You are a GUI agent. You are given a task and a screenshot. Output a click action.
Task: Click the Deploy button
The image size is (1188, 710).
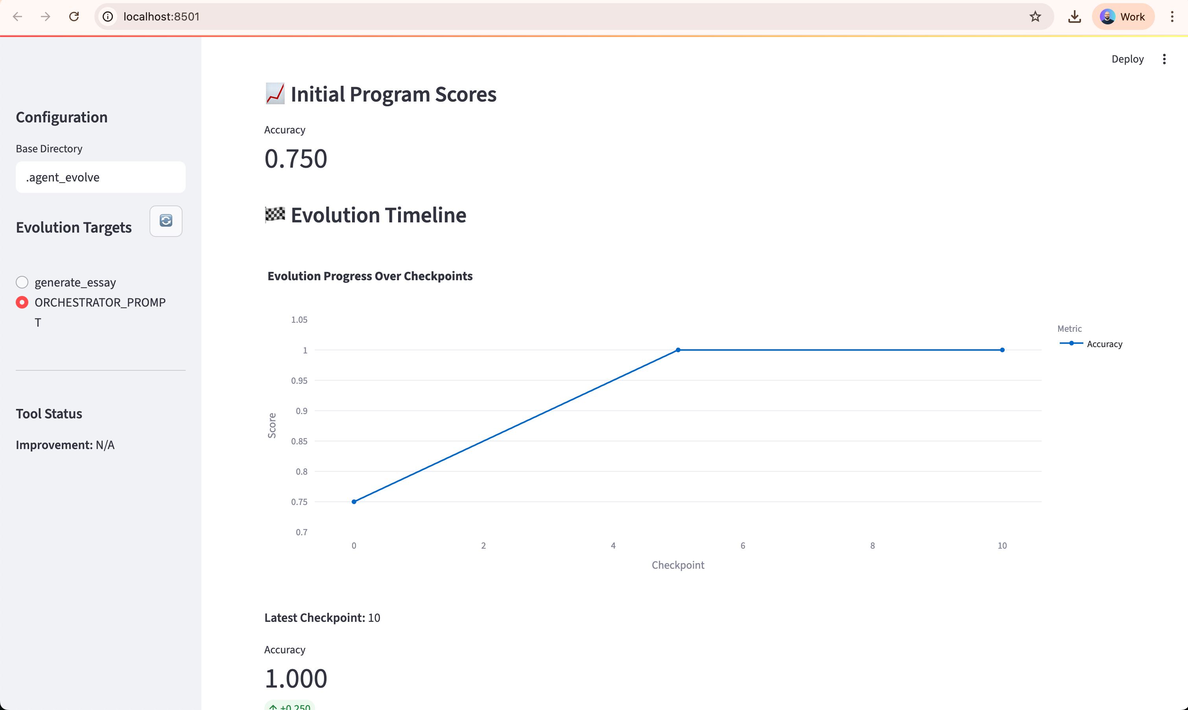[1127, 59]
